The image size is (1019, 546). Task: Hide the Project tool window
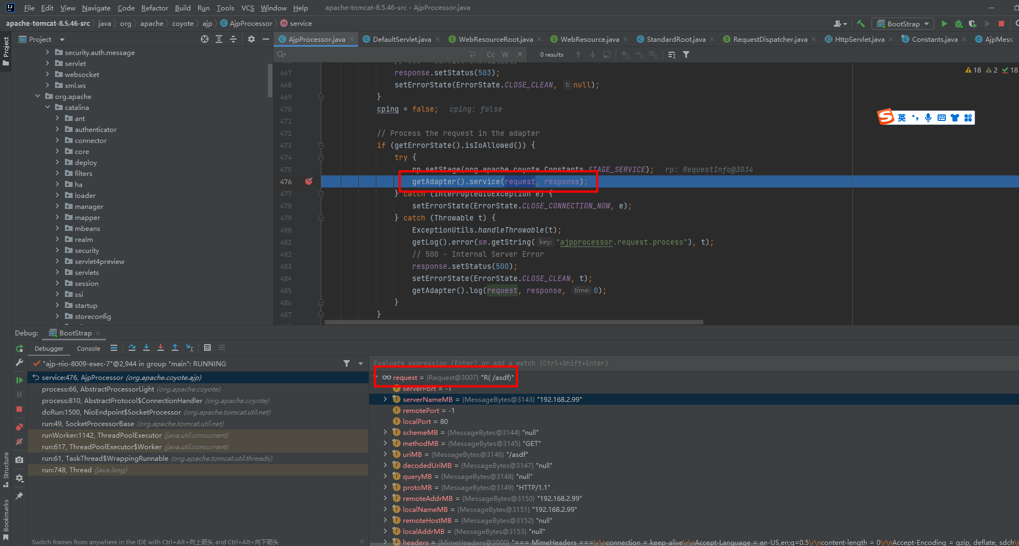(x=266, y=39)
